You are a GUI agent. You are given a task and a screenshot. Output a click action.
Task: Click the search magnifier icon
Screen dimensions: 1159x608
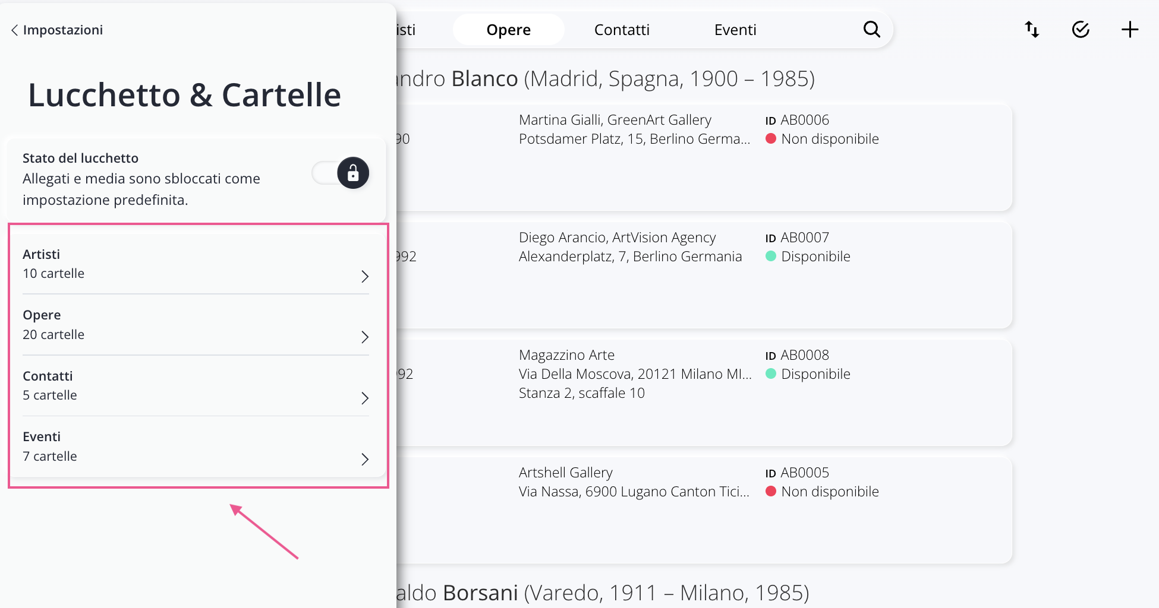(x=871, y=29)
